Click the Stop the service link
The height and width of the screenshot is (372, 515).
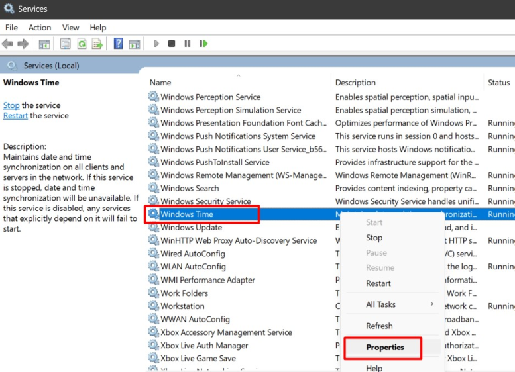[x=11, y=105]
